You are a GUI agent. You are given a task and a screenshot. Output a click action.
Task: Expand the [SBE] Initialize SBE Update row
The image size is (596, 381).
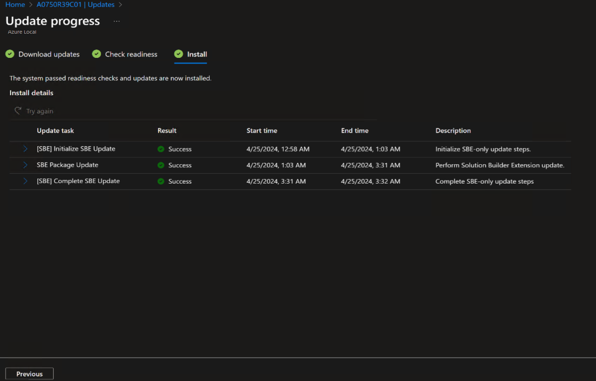coord(25,149)
